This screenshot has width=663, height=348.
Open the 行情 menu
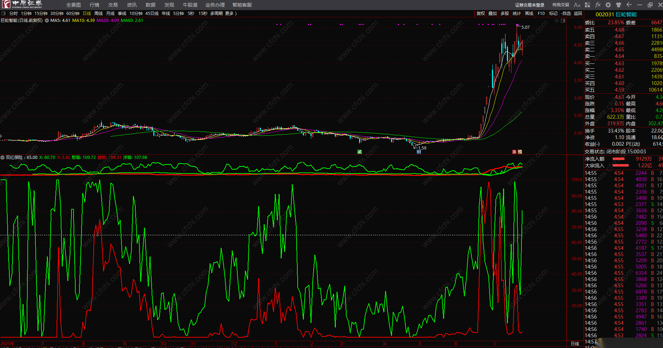click(x=94, y=5)
